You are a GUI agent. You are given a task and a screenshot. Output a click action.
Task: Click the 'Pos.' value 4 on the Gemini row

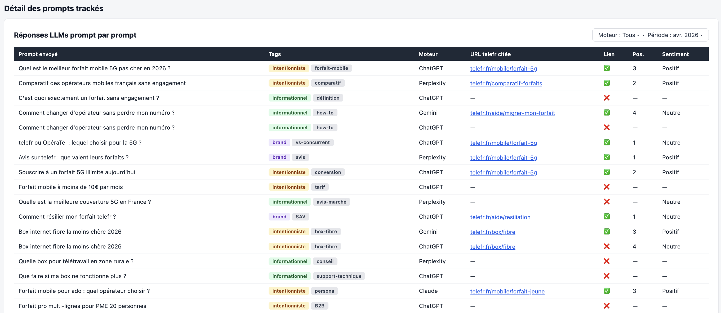click(634, 113)
